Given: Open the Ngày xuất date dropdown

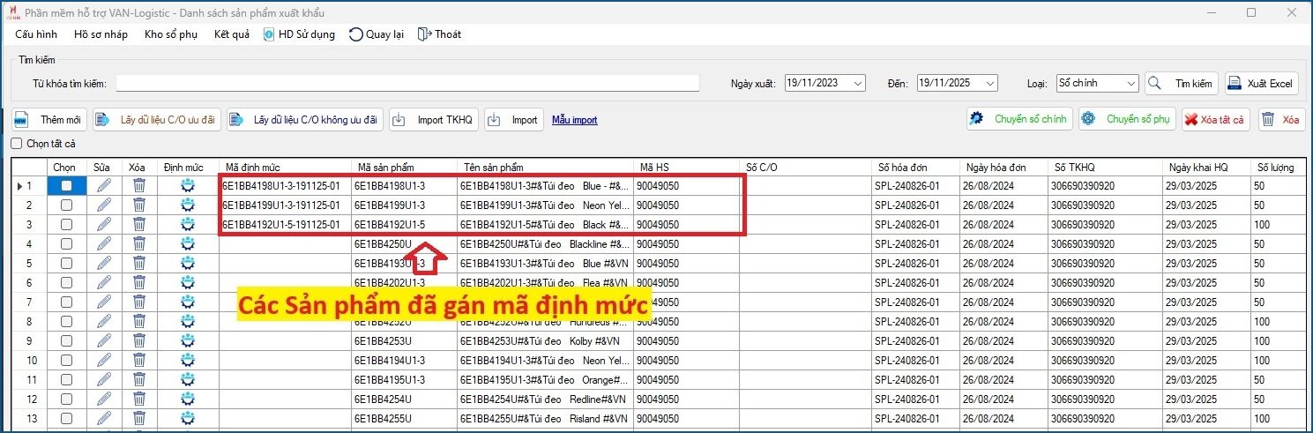Looking at the screenshot, I should pyautogui.click(x=857, y=84).
